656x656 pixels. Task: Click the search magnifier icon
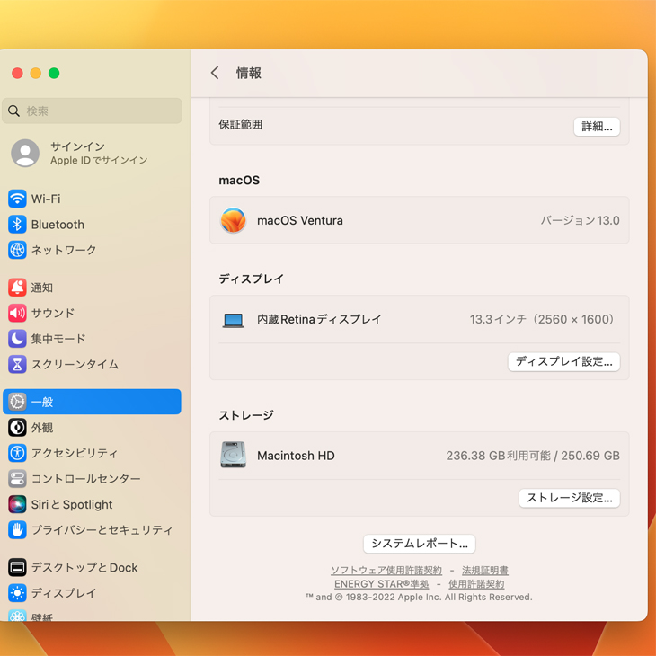pos(13,111)
